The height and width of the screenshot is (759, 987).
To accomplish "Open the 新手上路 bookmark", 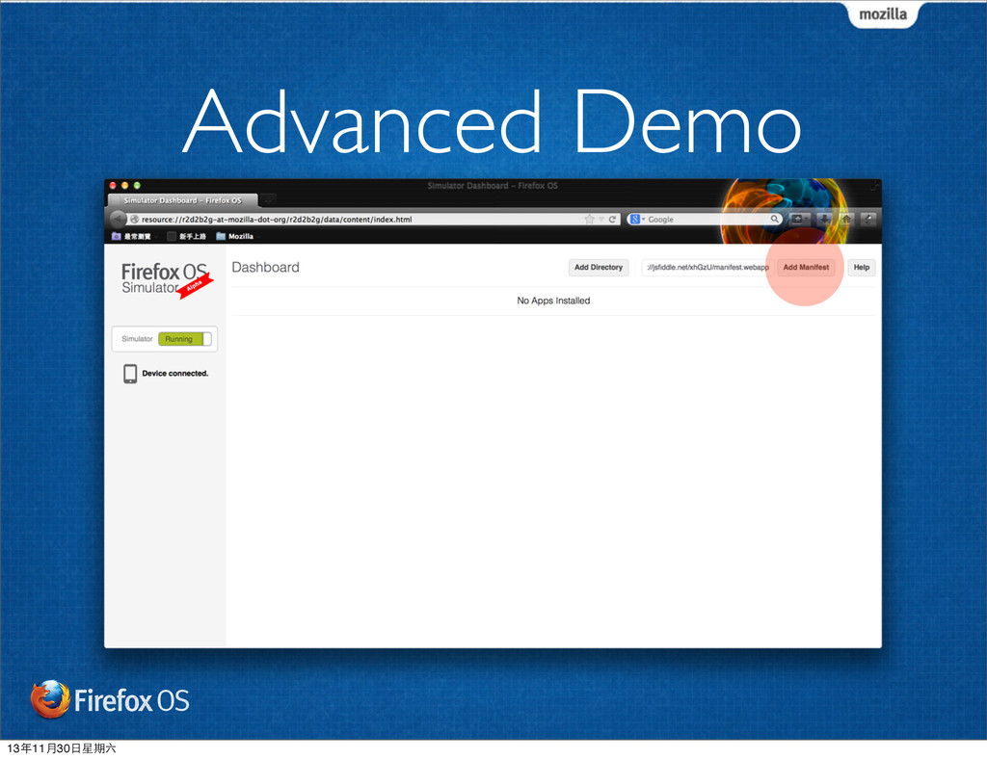I will point(187,236).
